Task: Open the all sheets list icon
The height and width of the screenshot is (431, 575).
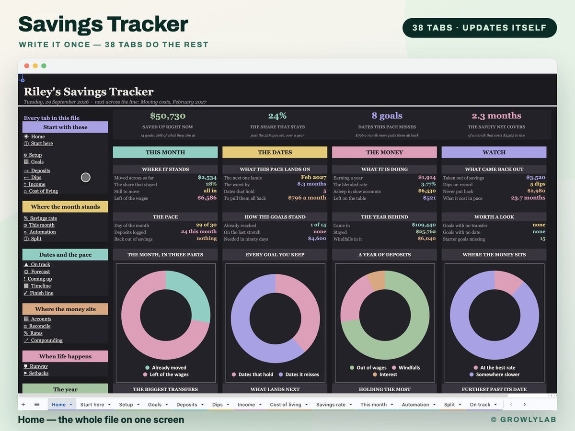Action: point(37,405)
